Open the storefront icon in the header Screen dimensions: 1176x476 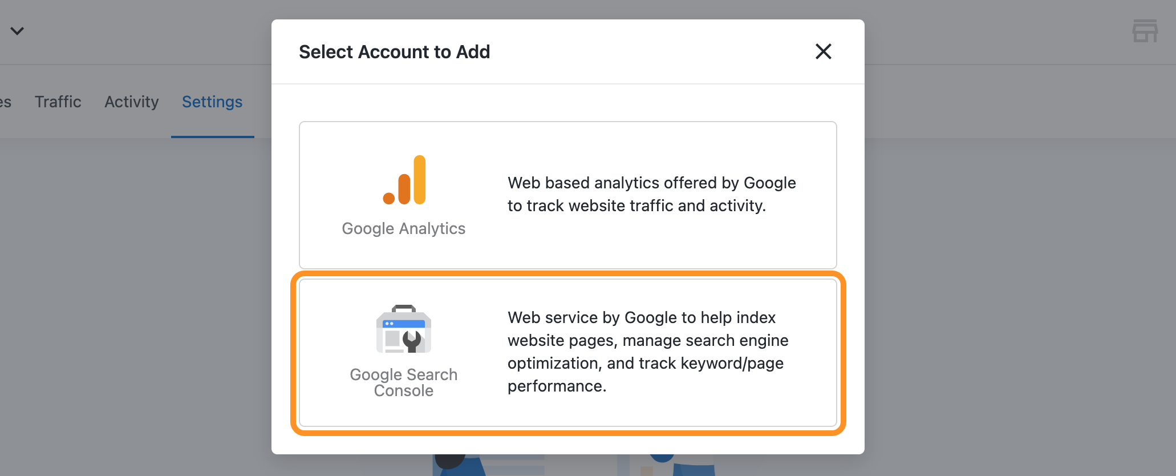pos(1145,31)
